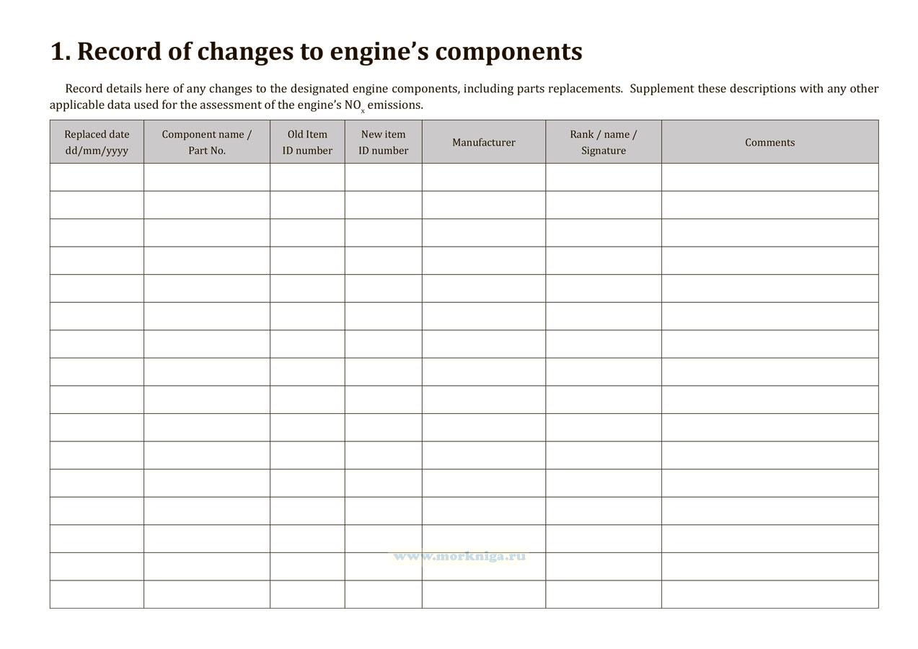Image resolution: width=918 pixels, height=649 pixels.
Task: Click the 'Record of changes to engine's components' heading
Action: [x=316, y=52]
